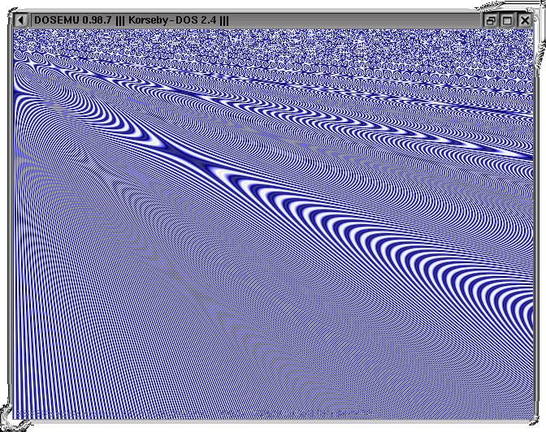This screenshot has height=432, width=546.
Task: Close the DOSEMU window
Action: click(524, 20)
